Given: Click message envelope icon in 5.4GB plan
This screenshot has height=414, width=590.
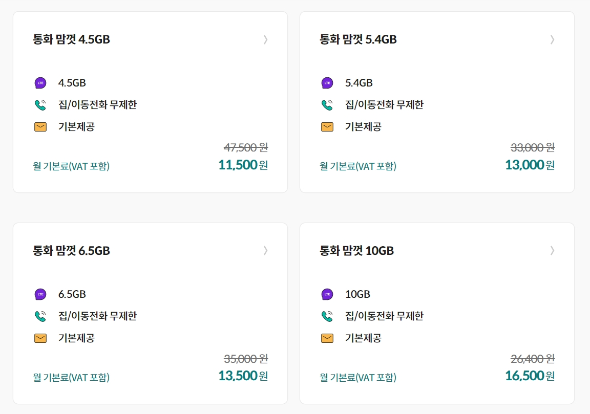Looking at the screenshot, I should pyautogui.click(x=327, y=127).
